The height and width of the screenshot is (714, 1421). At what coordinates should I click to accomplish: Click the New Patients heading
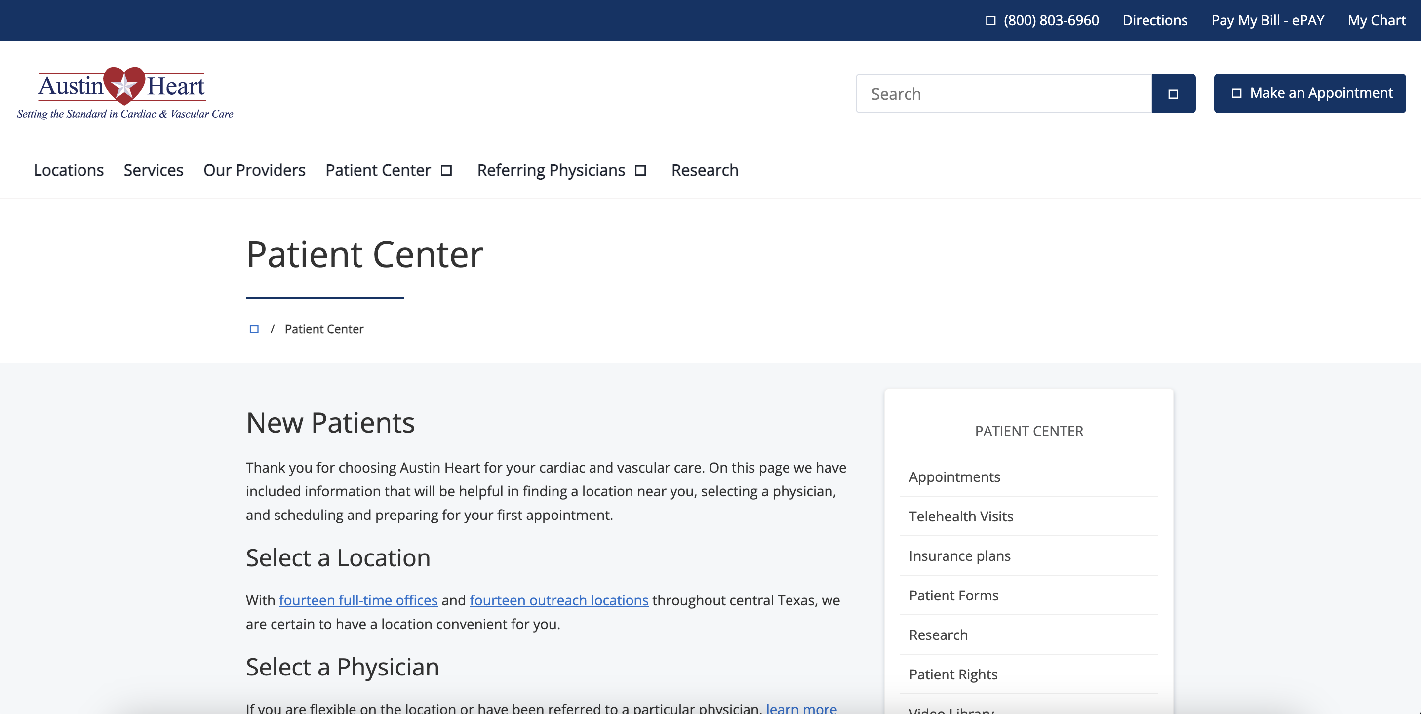[330, 423]
